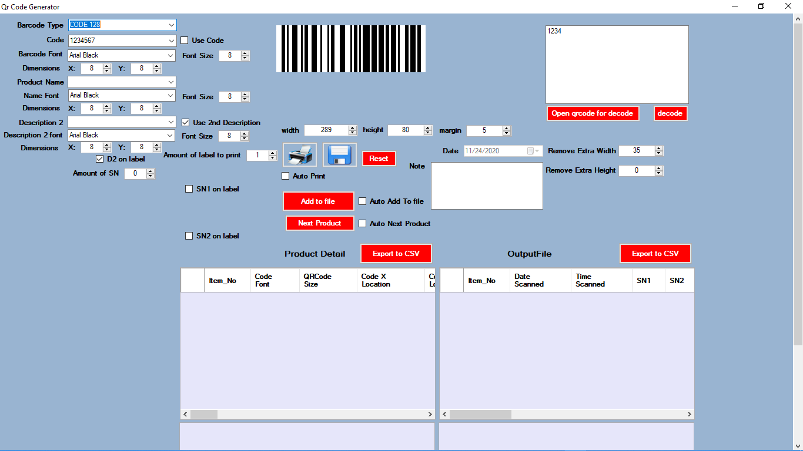Enable the Use Code checkbox
803x451 pixels.
185,40
